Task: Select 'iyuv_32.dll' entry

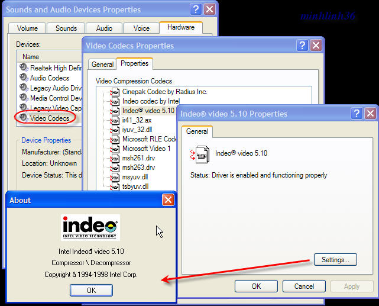Action: coord(137,130)
